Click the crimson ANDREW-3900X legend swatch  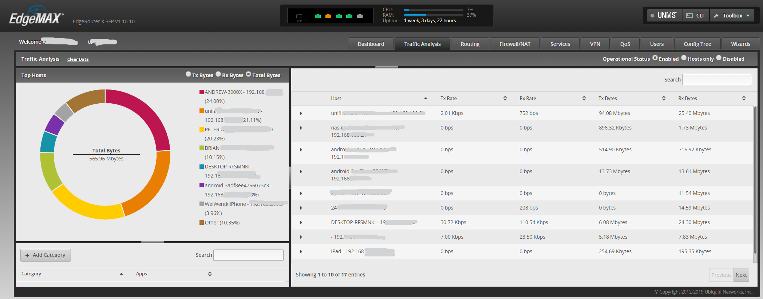pos(201,92)
